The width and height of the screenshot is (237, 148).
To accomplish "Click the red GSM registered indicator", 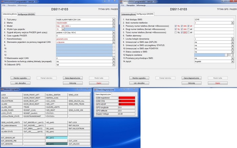I will click(x=126, y=98).
